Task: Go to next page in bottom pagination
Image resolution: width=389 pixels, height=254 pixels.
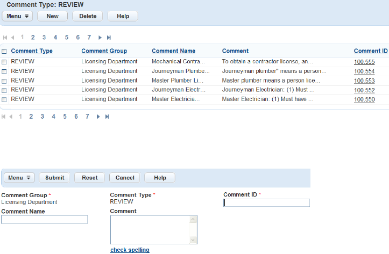Action: pos(98,117)
